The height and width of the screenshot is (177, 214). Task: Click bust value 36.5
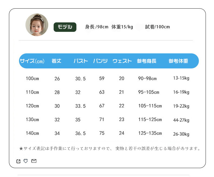[80, 133]
